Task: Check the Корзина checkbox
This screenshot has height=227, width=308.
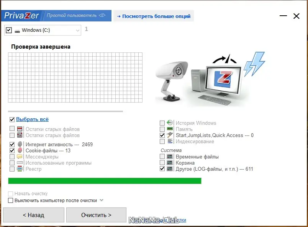Action: [x=162, y=163]
